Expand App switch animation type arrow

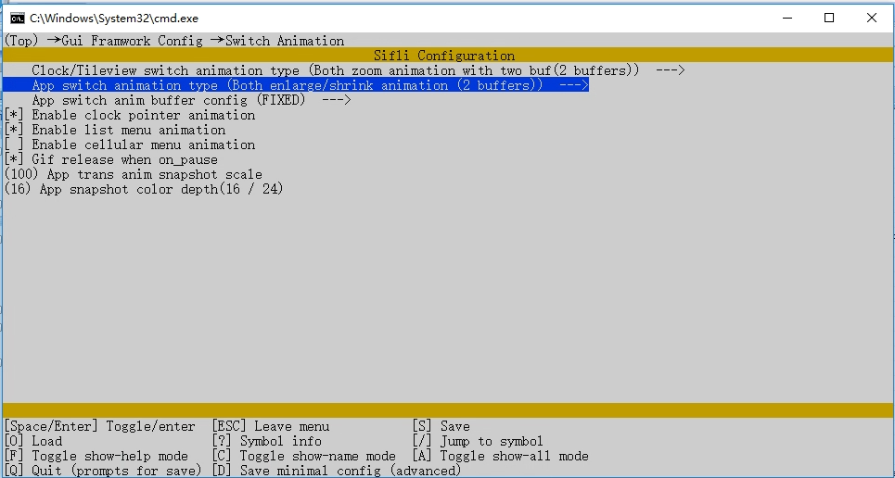click(x=574, y=85)
